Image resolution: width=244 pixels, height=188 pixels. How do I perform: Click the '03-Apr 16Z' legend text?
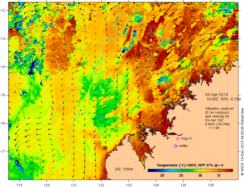coord(214,120)
